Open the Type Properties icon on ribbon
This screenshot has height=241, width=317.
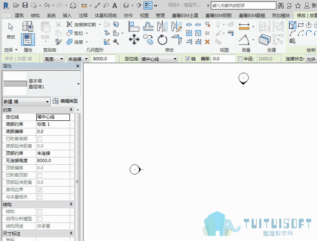pos(28,27)
